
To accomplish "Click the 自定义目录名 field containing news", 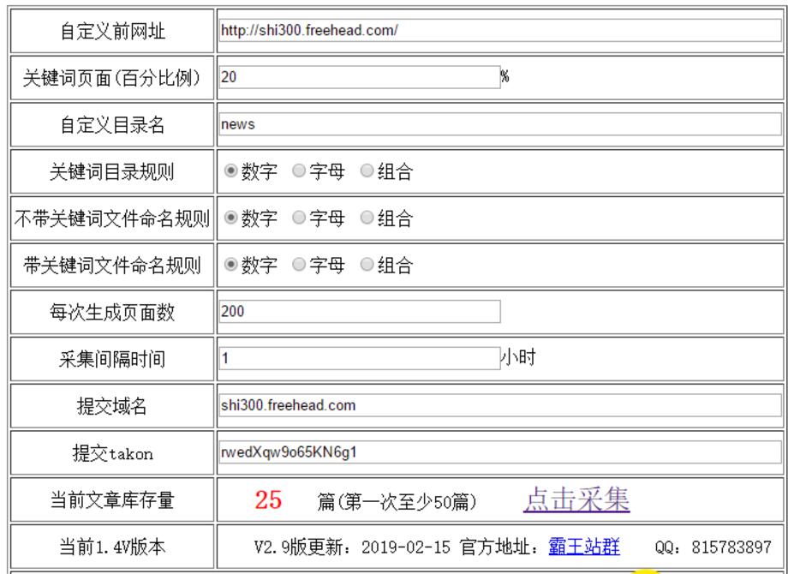I will point(500,124).
